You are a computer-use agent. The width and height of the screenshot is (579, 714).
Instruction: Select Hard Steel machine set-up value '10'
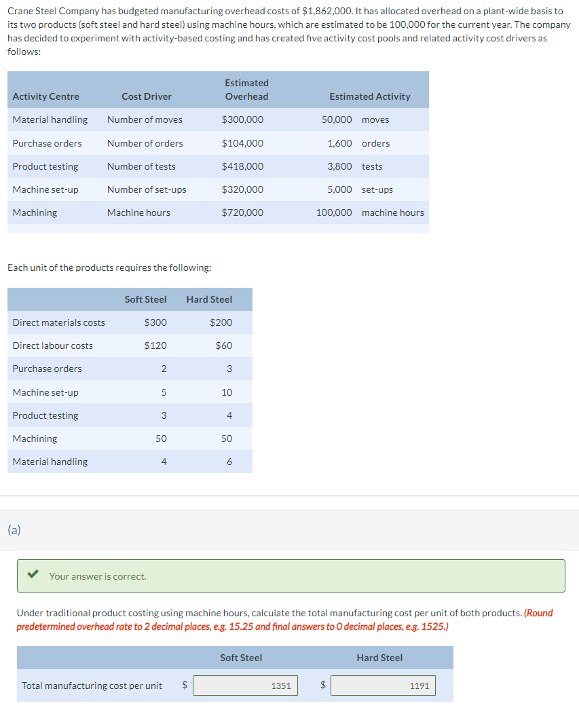[x=227, y=392]
